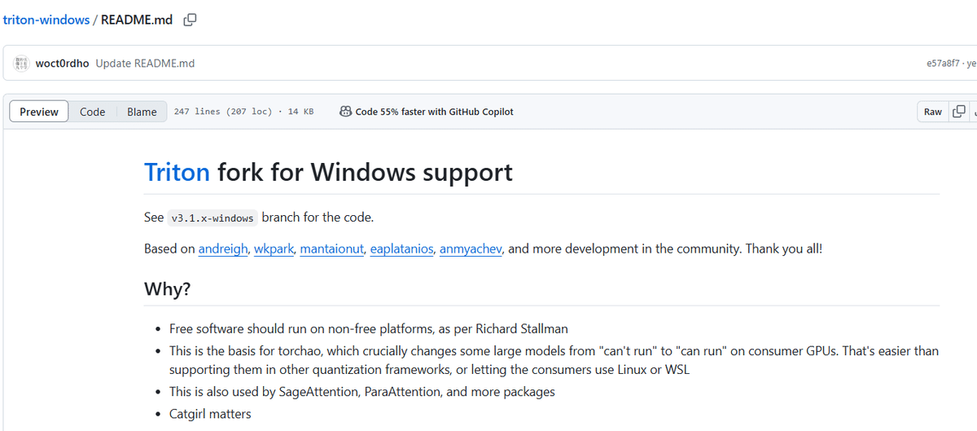Click '247 lines (207 loc) · 14 KB' text
The image size is (977, 431).
click(244, 112)
